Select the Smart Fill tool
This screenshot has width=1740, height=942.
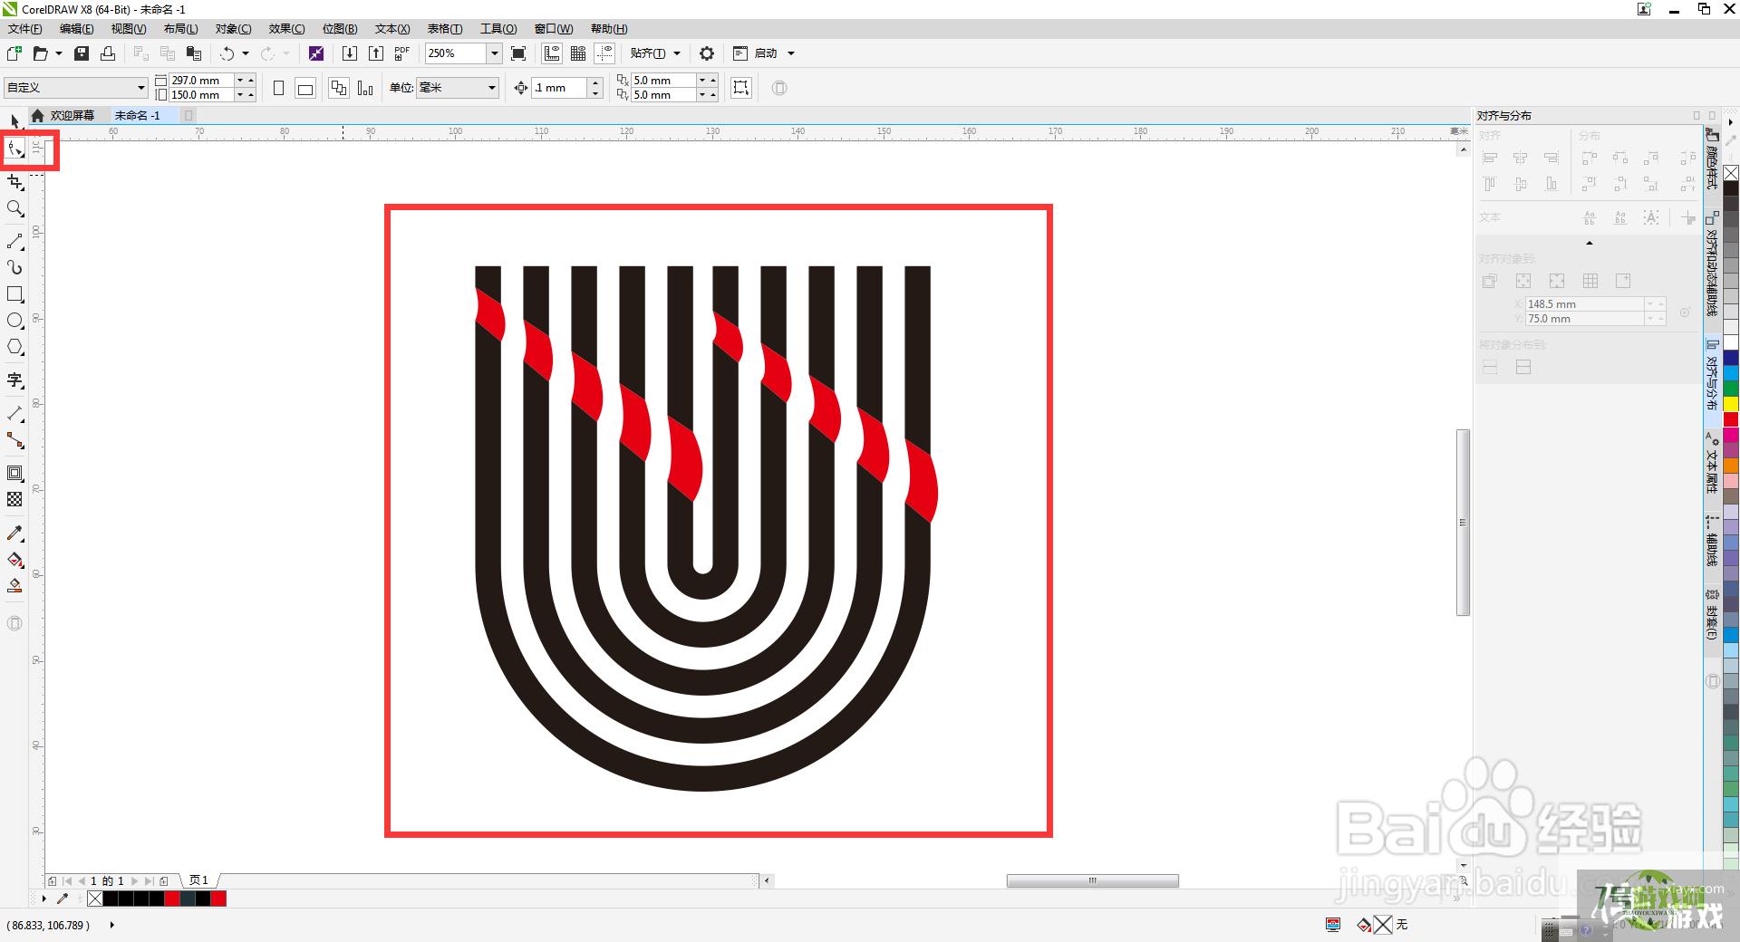[x=15, y=586]
